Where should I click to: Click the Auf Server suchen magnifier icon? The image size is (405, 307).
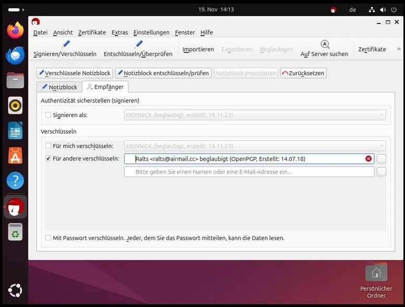[x=325, y=44]
